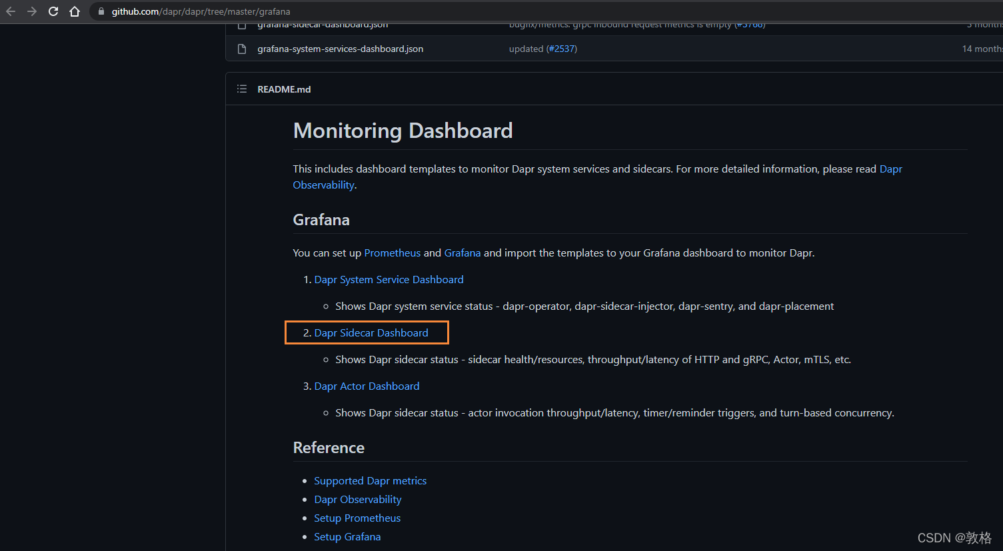Open the Supported Dapr metrics reference link
The width and height of the screenshot is (1003, 551).
[370, 480]
